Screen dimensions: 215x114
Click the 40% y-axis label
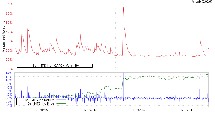pyautogui.click(x=9, y=32)
